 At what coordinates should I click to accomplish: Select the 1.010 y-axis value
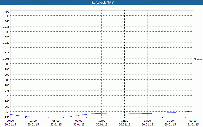(x=6, y=53)
